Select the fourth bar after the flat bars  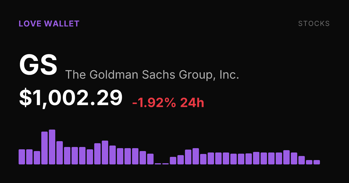point(196,156)
